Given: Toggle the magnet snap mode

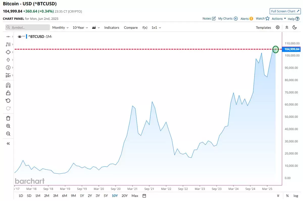Looking at the screenshot, I should click(8, 85).
